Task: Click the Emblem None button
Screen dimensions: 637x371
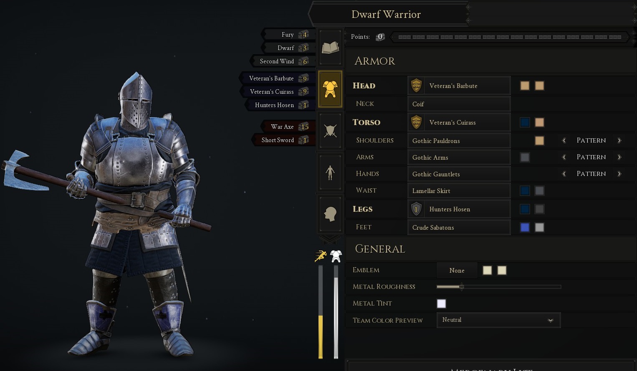Action: click(457, 271)
